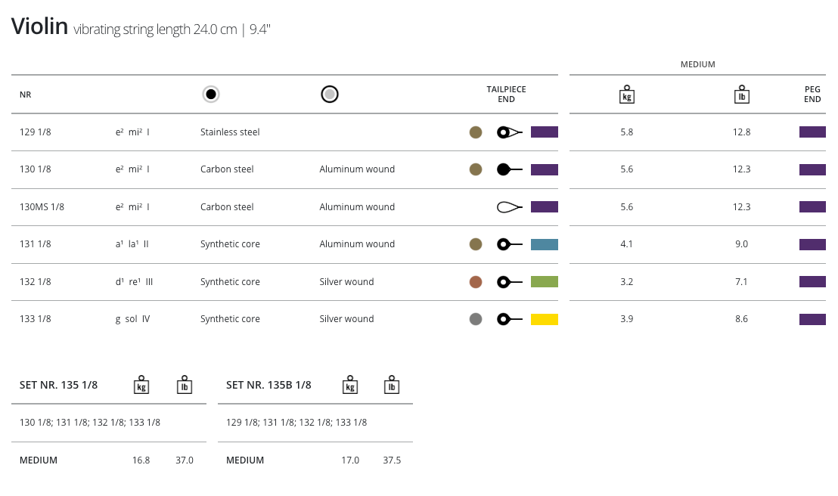
Task: Click the TAILPIECE END column header
Action: pyautogui.click(x=506, y=95)
